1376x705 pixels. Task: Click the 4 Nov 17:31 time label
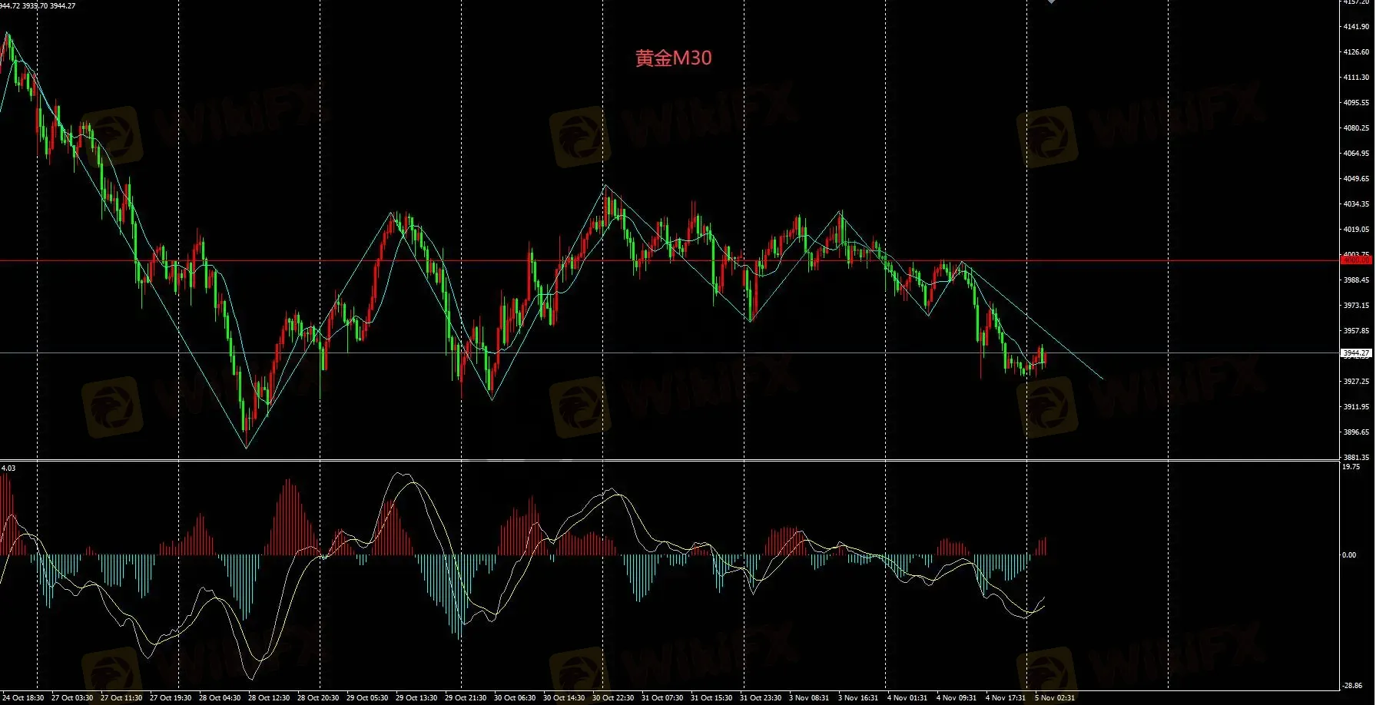pyautogui.click(x=1006, y=698)
